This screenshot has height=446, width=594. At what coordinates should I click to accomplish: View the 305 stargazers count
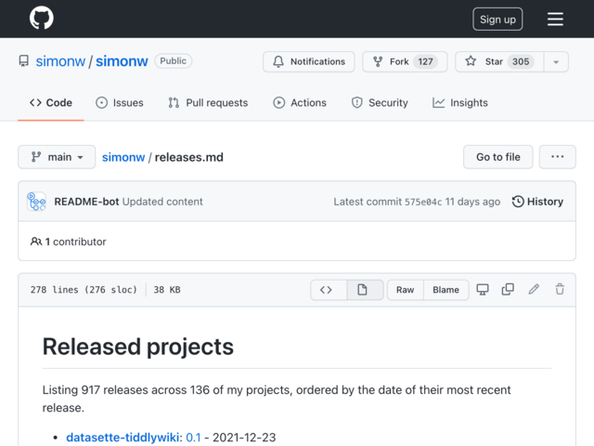point(521,61)
